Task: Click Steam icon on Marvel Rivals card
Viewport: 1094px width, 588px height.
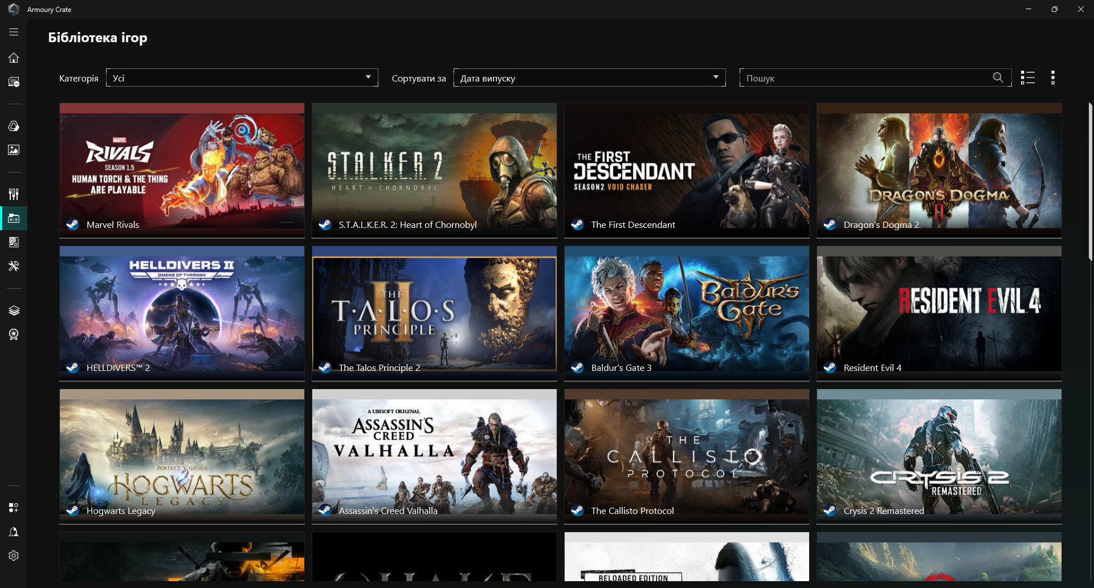Action: [x=72, y=224]
